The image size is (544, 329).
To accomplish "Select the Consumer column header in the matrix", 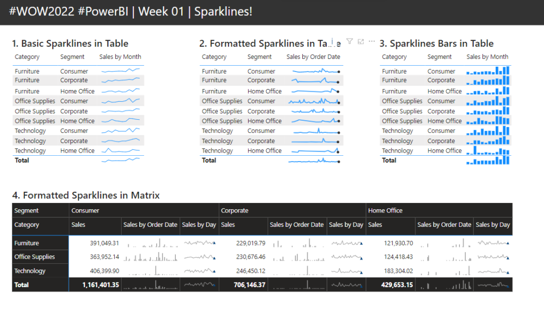I will [x=86, y=210].
